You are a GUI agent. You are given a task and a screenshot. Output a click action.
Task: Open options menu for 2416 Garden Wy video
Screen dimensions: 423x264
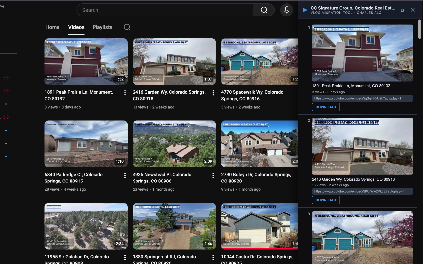[213, 93]
